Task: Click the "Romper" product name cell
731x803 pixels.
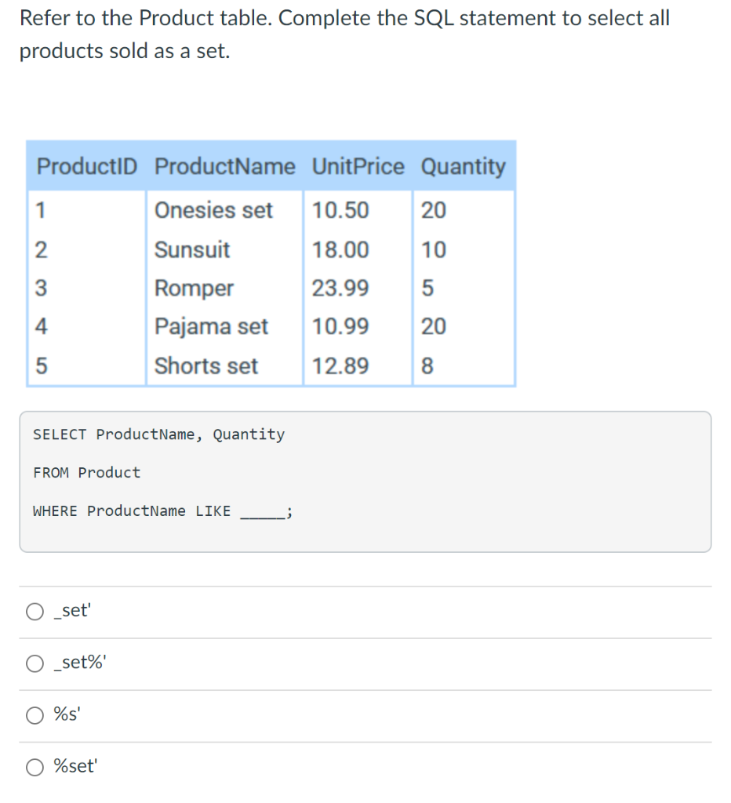Action: point(194,289)
